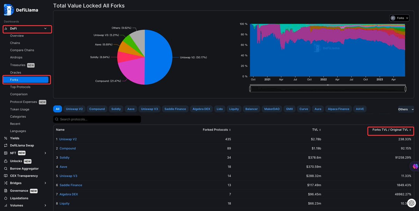Viewport: 419px width, 211px height.
Task: Open the Algebra DEX link in table
Action: 69,194
